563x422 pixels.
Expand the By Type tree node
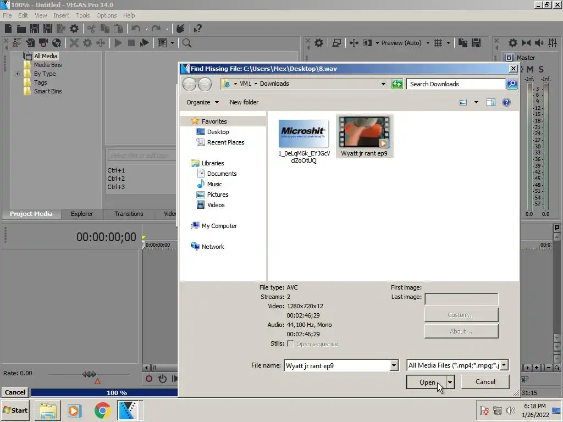click(17, 74)
